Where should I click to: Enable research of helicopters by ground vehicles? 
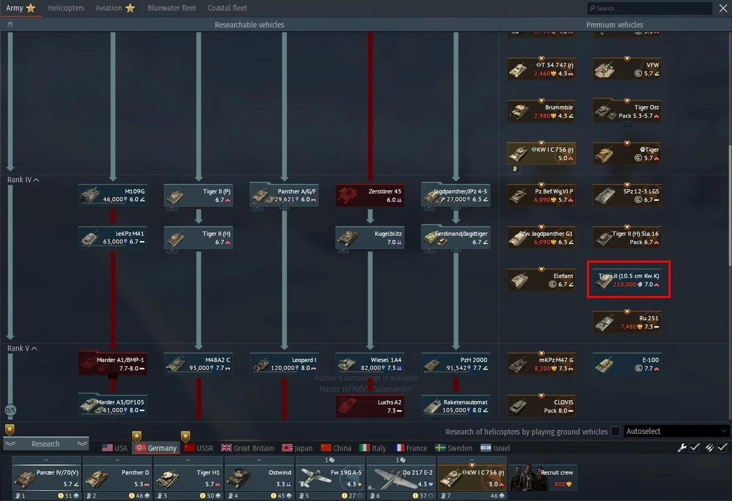[615, 431]
